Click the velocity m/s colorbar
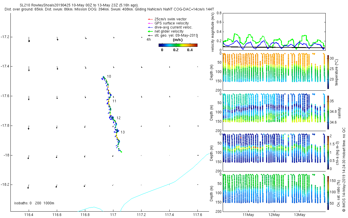The width and height of the screenshot is (348, 218). pyautogui.click(x=178, y=45)
